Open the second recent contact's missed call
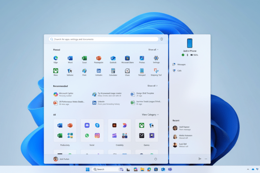The image size is (260, 173). click(183, 137)
